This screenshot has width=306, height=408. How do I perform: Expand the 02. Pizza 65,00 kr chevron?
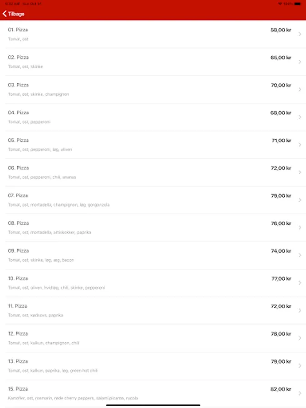click(x=300, y=62)
